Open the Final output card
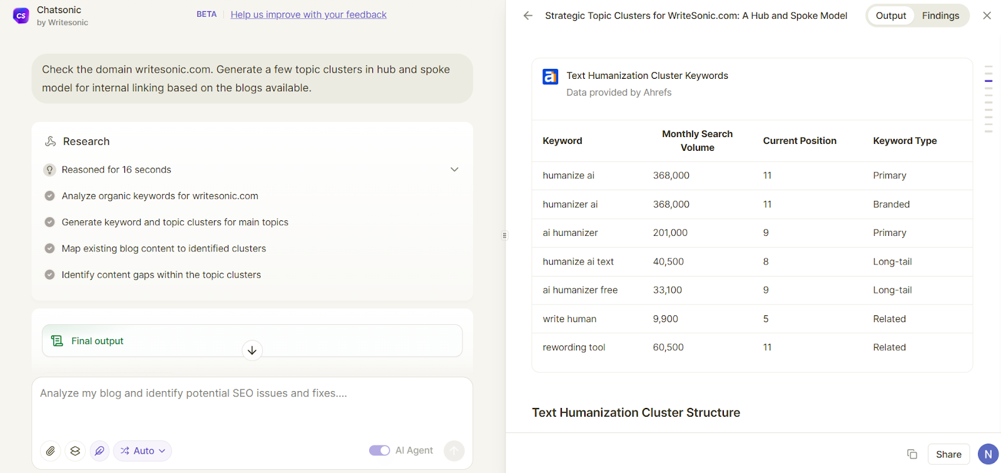Screen dimensions: 1001x473 click(x=252, y=340)
